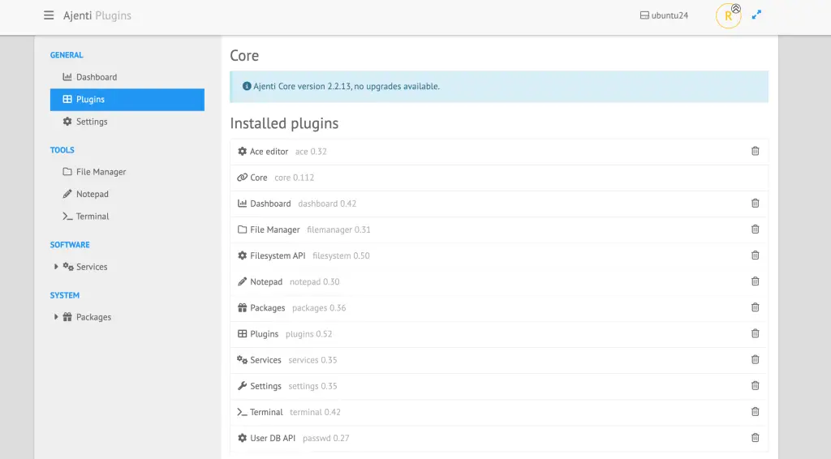Viewport: 831px width, 459px height.
Task: Click the Core version info banner text
Action: coord(347,86)
